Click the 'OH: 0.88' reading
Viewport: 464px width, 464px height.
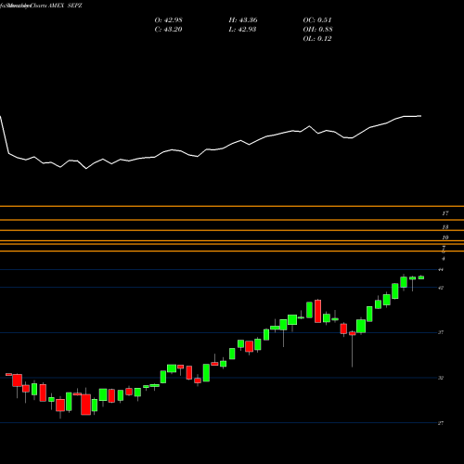[317, 30]
